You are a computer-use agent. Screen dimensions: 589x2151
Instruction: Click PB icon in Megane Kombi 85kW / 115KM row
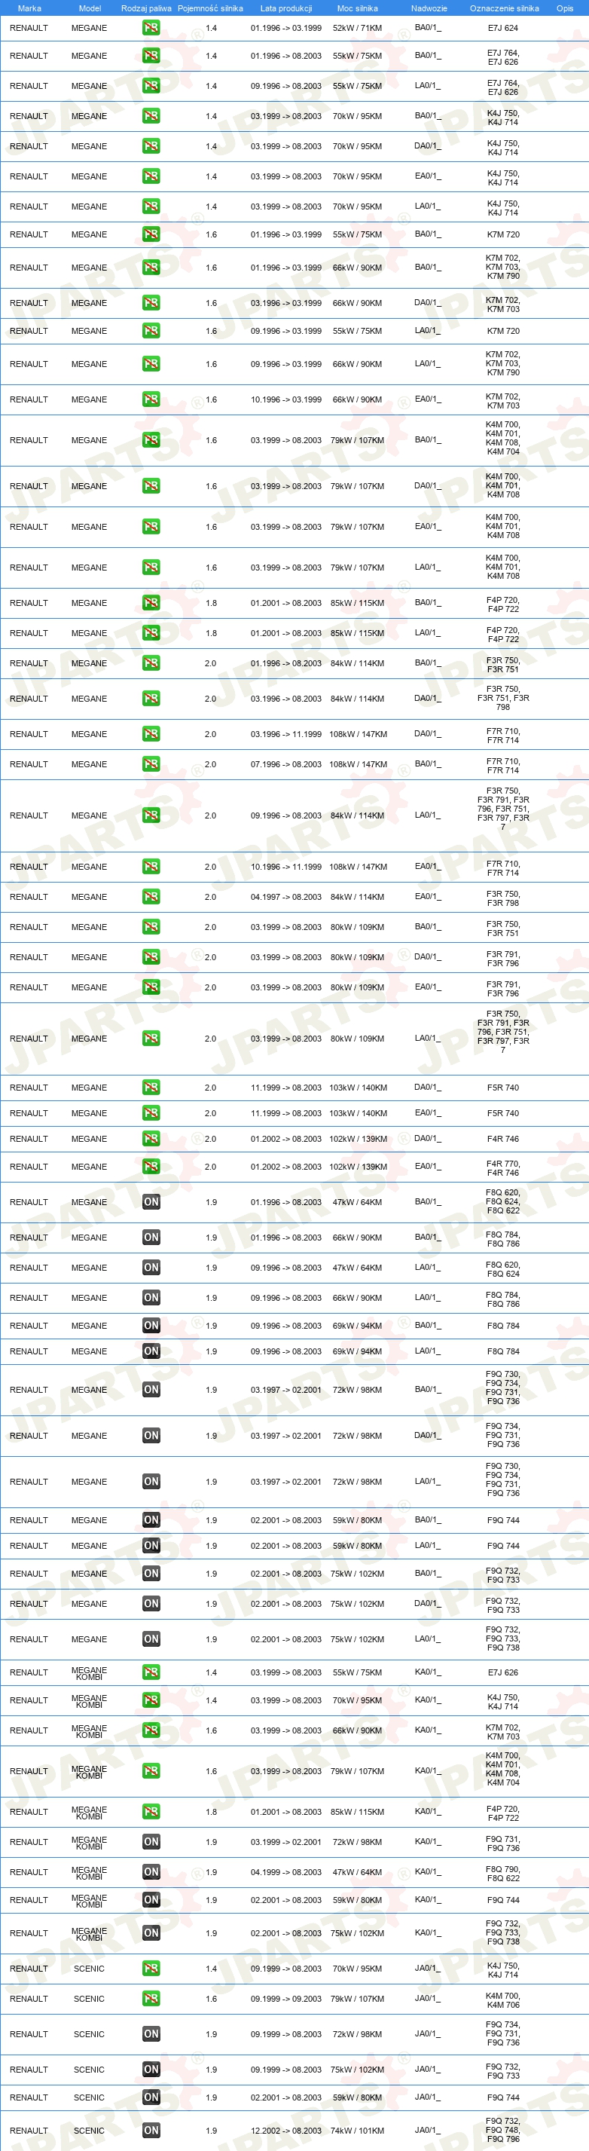[x=151, y=1812]
